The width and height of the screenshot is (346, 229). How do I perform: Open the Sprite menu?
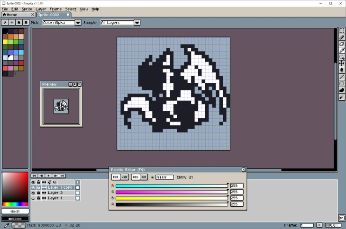pyautogui.click(x=27, y=9)
